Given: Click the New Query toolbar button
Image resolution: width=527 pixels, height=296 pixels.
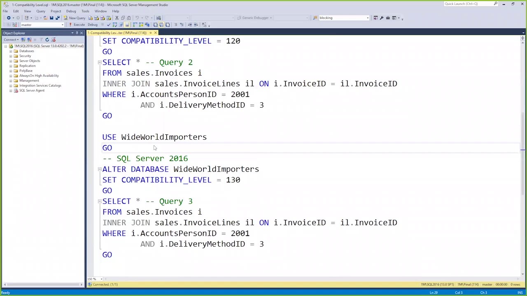Looking at the screenshot, I should point(75,18).
